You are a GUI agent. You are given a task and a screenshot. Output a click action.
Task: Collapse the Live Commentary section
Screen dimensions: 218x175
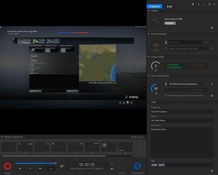pyautogui.click(x=149, y=76)
